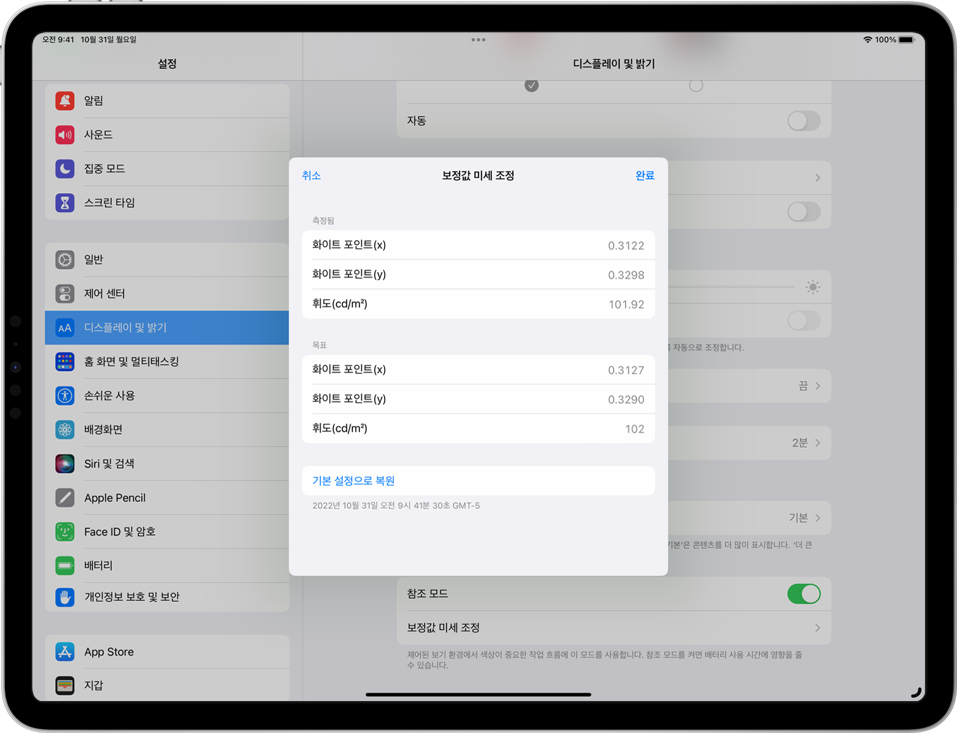The image size is (957, 733).
Task: Select the 사운드 (Sound) settings icon
Action: click(x=65, y=135)
